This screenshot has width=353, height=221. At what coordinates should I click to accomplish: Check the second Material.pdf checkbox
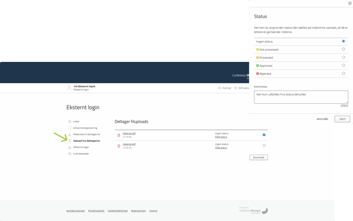tap(264, 146)
